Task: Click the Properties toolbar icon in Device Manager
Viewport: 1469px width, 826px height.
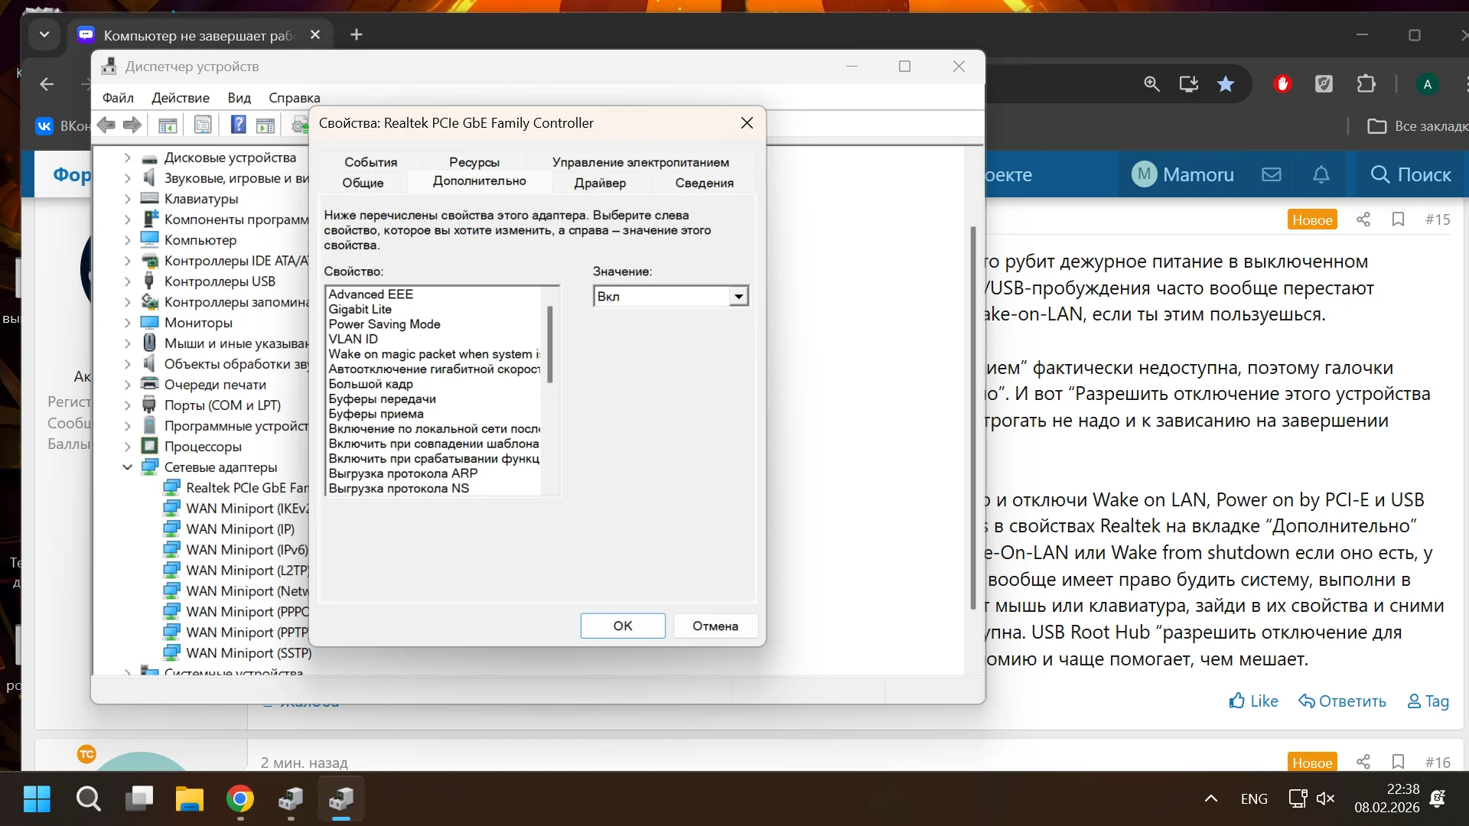Action: click(203, 125)
